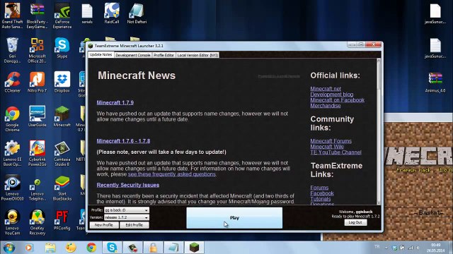This screenshot has width=453, height=254.
Task: Click the Windows Start orb
Action: coord(8,248)
